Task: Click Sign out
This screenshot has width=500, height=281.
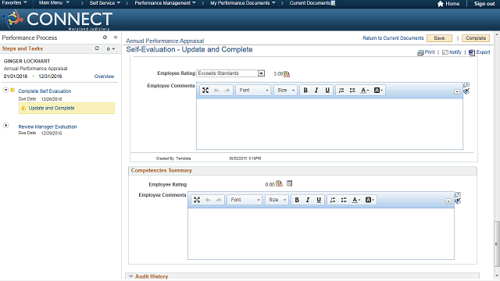Action: pos(484,3)
